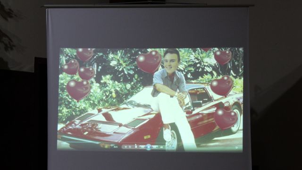Exit full-screen mode using the corner icon
The image size is (302, 170).
click(x=236, y=148)
